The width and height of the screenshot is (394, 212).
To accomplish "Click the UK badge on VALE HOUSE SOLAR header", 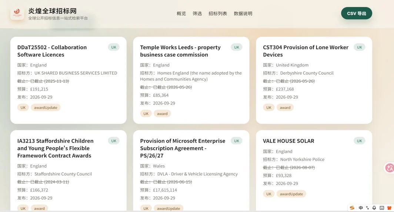I will (x=360, y=141).
